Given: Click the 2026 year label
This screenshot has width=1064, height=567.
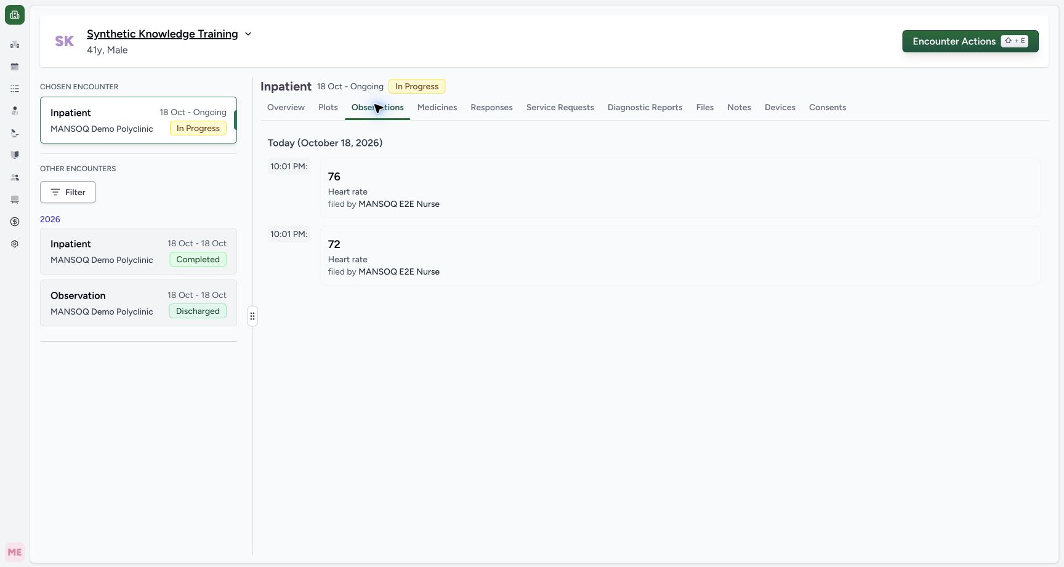Looking at the screenshot, I should pyautogui.click(x=50, y=219).
